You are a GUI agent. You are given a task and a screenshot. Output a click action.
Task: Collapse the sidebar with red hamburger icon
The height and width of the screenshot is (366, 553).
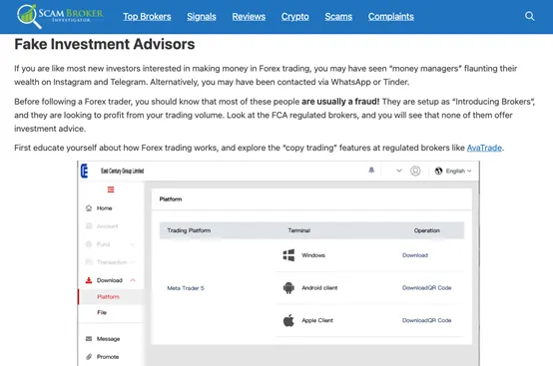tap(111, 189)
